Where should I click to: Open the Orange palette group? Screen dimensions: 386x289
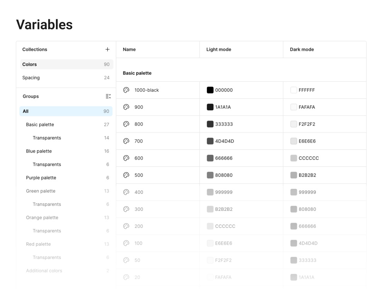pos(66,217)
